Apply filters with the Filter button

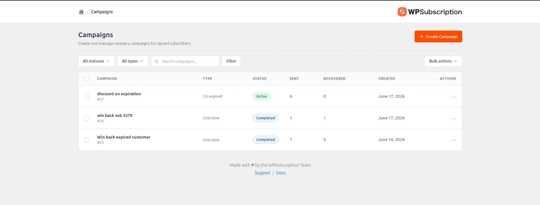231,61
